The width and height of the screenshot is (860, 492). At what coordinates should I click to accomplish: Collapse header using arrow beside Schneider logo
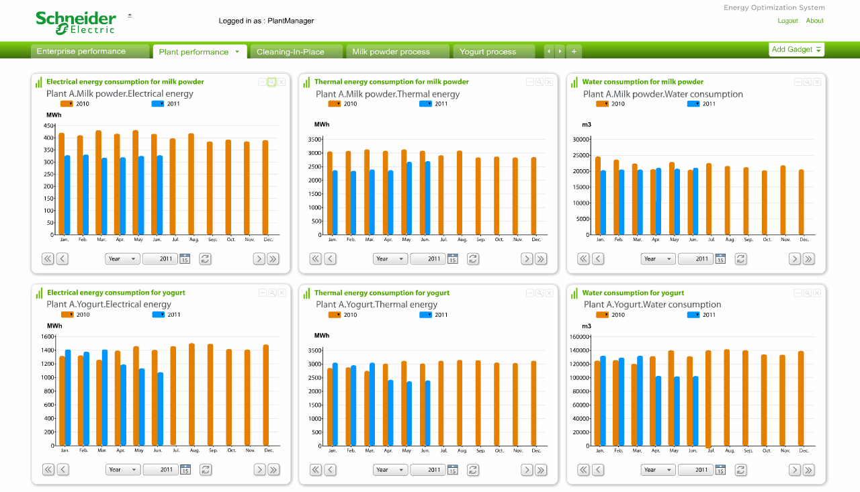point(130,15)
